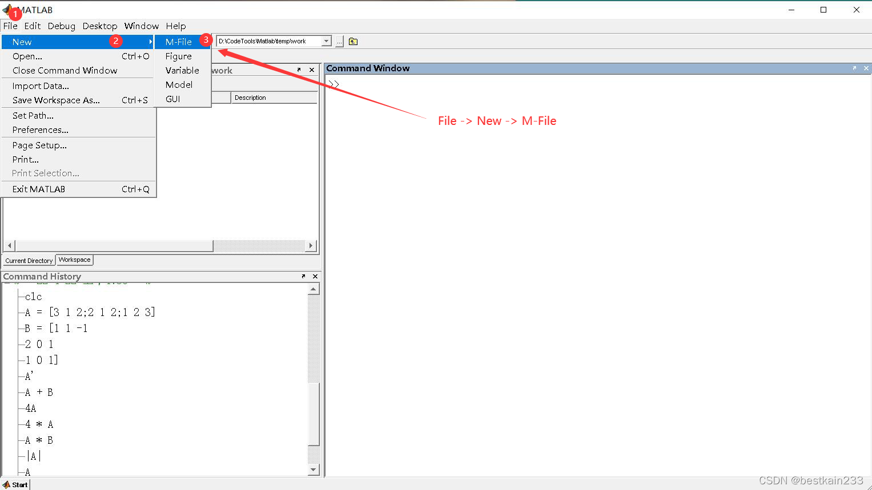
Task: Close the Current Directory panel
Action: click(312, 70)
